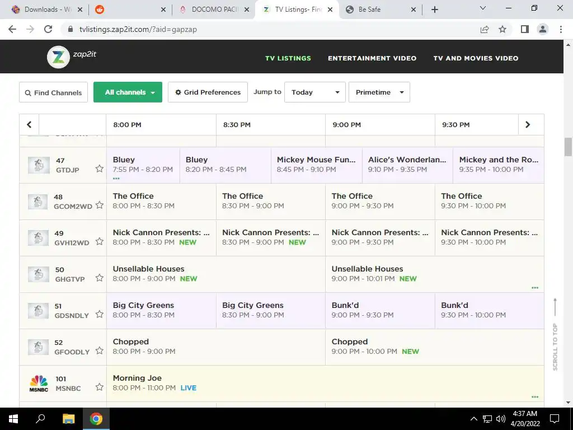Open TV and Movies Video nav item
The height and width of the screenshot is (430, 573).
[476, 58]
